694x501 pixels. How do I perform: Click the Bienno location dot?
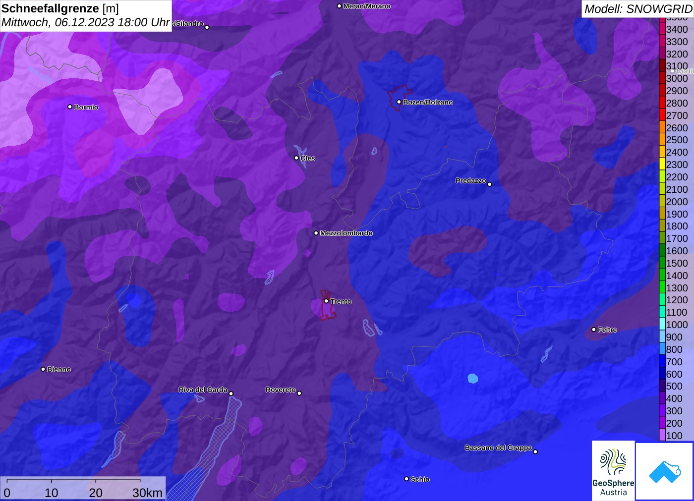click(43, 369)
